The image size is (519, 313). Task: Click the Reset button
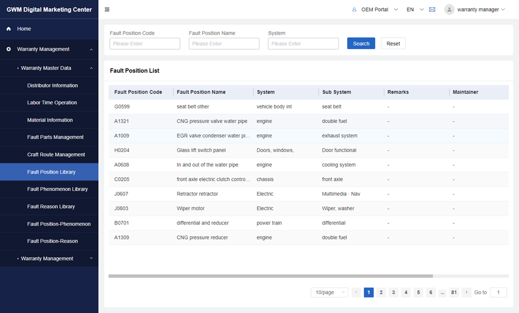[x=393, y=44]
